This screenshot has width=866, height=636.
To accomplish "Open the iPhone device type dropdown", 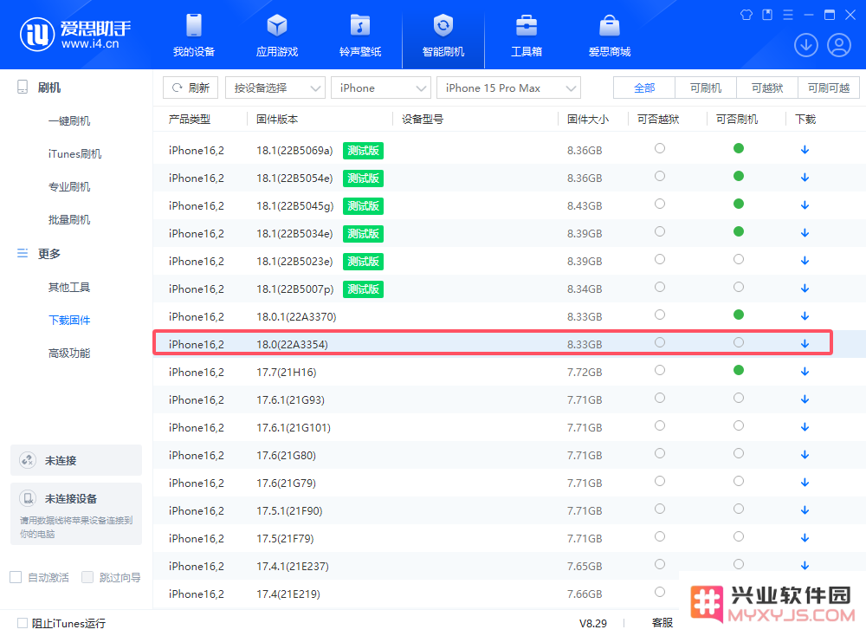I will [380, 88].
